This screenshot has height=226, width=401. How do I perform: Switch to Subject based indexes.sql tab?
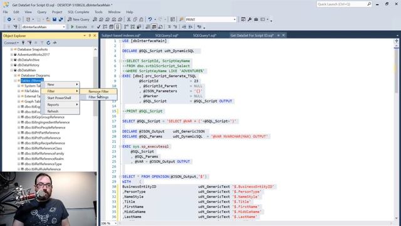tap(121, 36)
